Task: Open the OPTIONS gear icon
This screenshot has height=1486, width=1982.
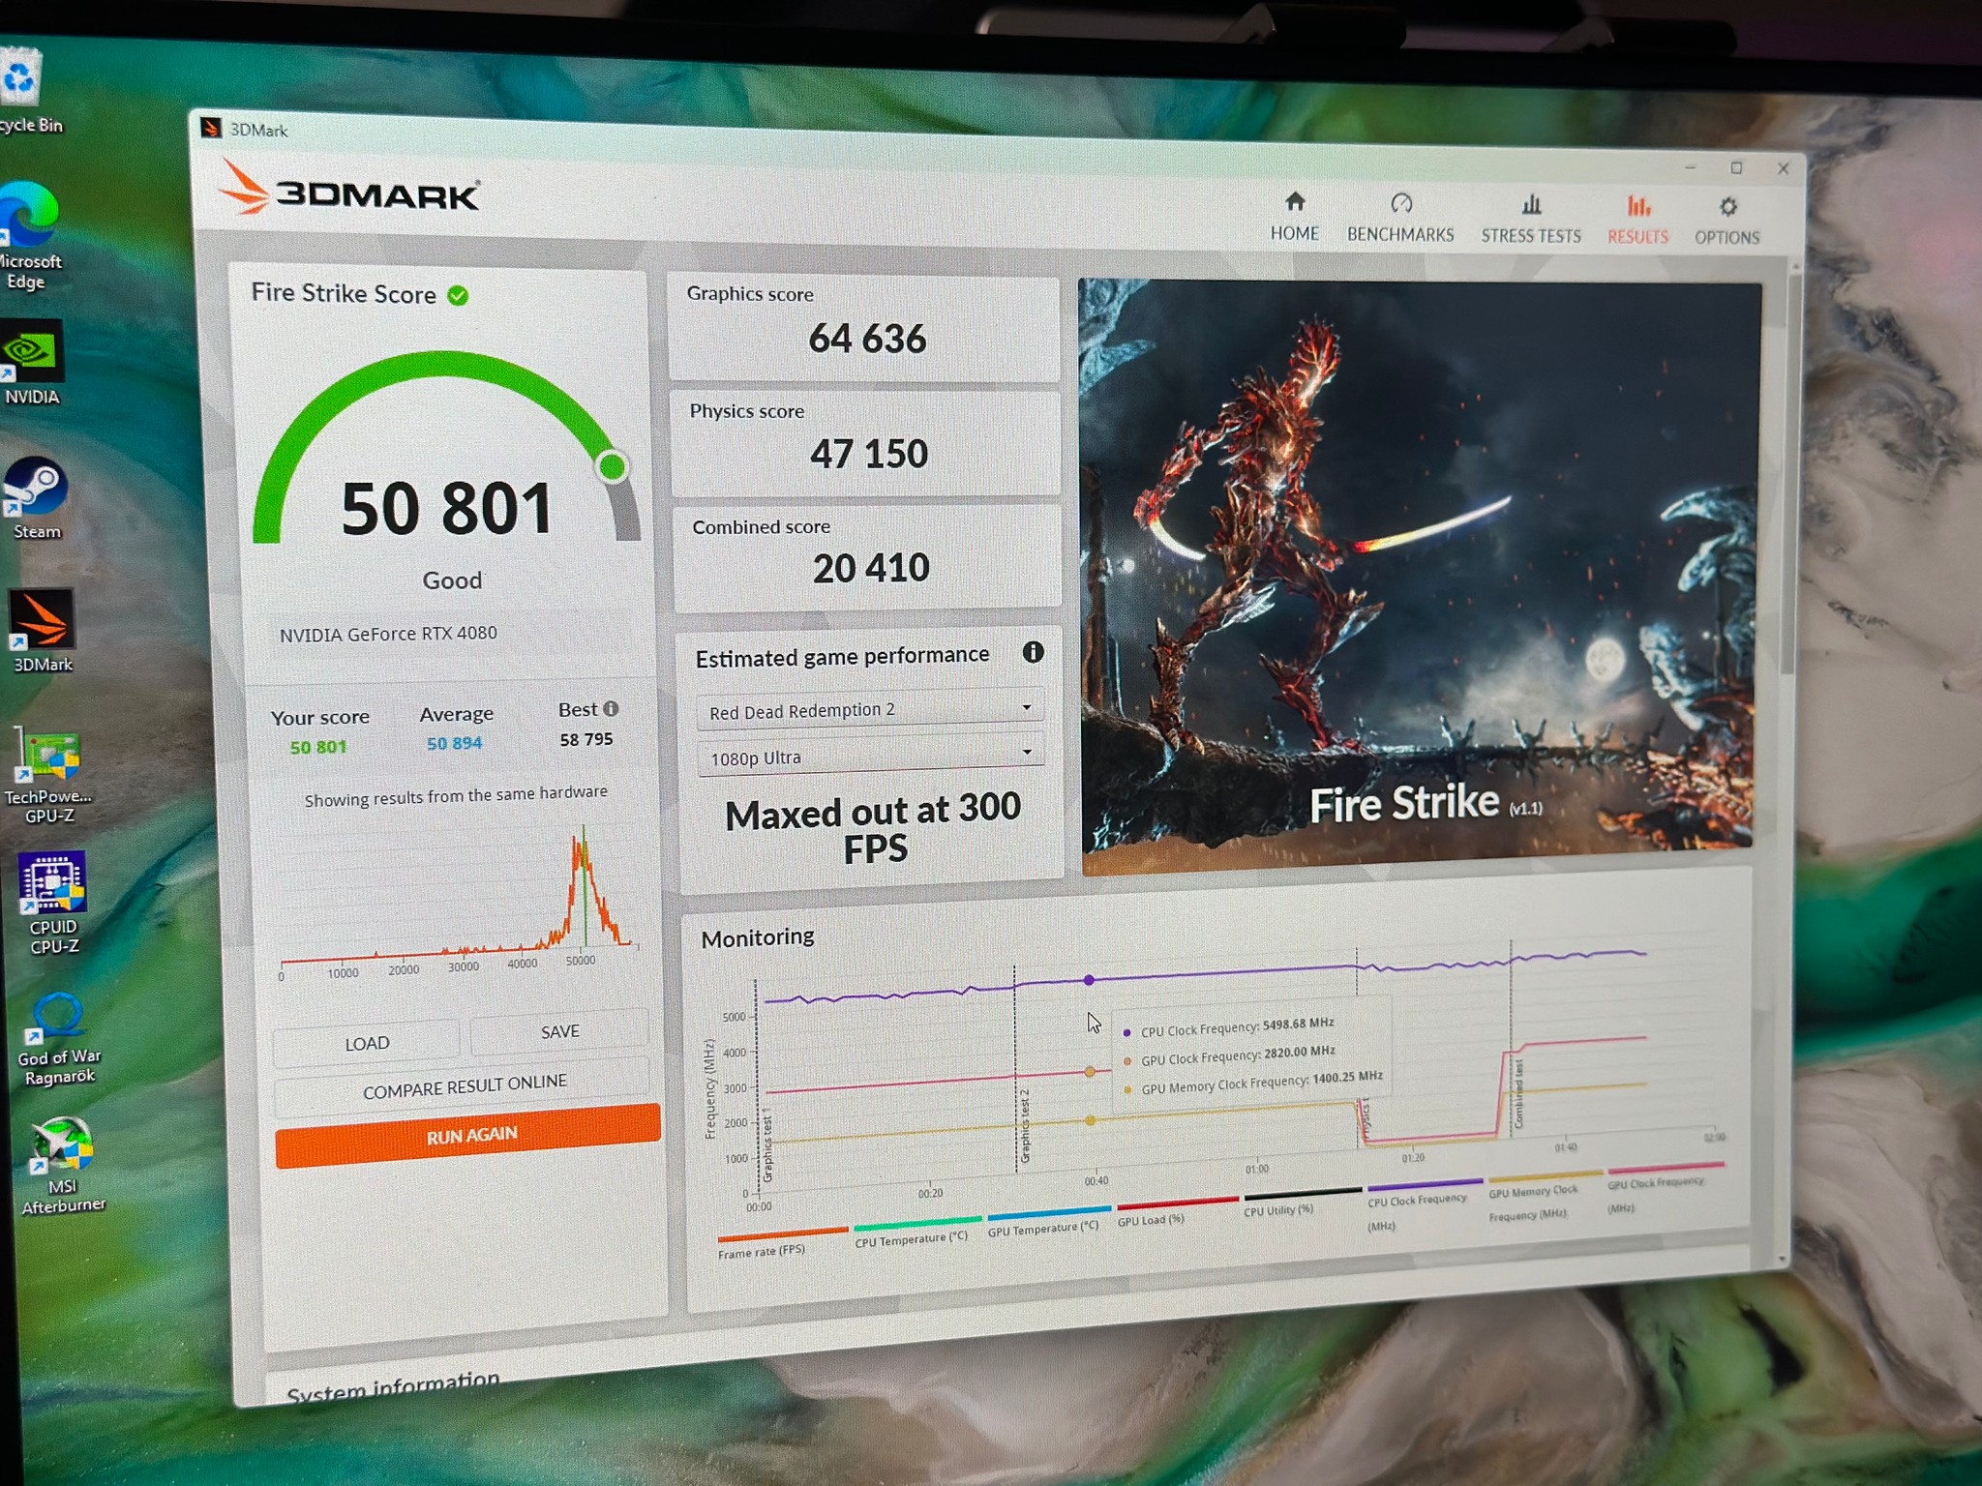Action: click(x=1728, y=207)
